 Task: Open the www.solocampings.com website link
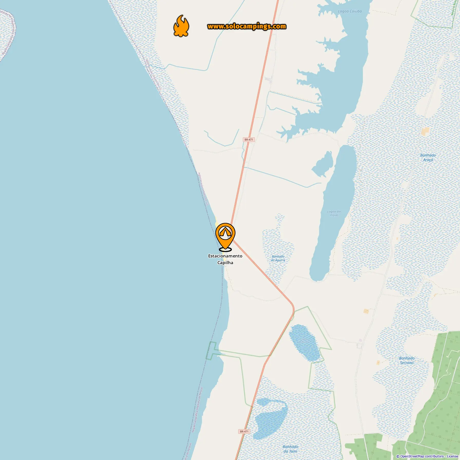(x=247, y=26)
